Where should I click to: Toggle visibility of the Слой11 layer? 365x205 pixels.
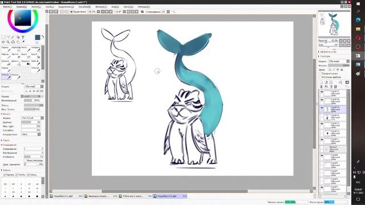(322, 140)
